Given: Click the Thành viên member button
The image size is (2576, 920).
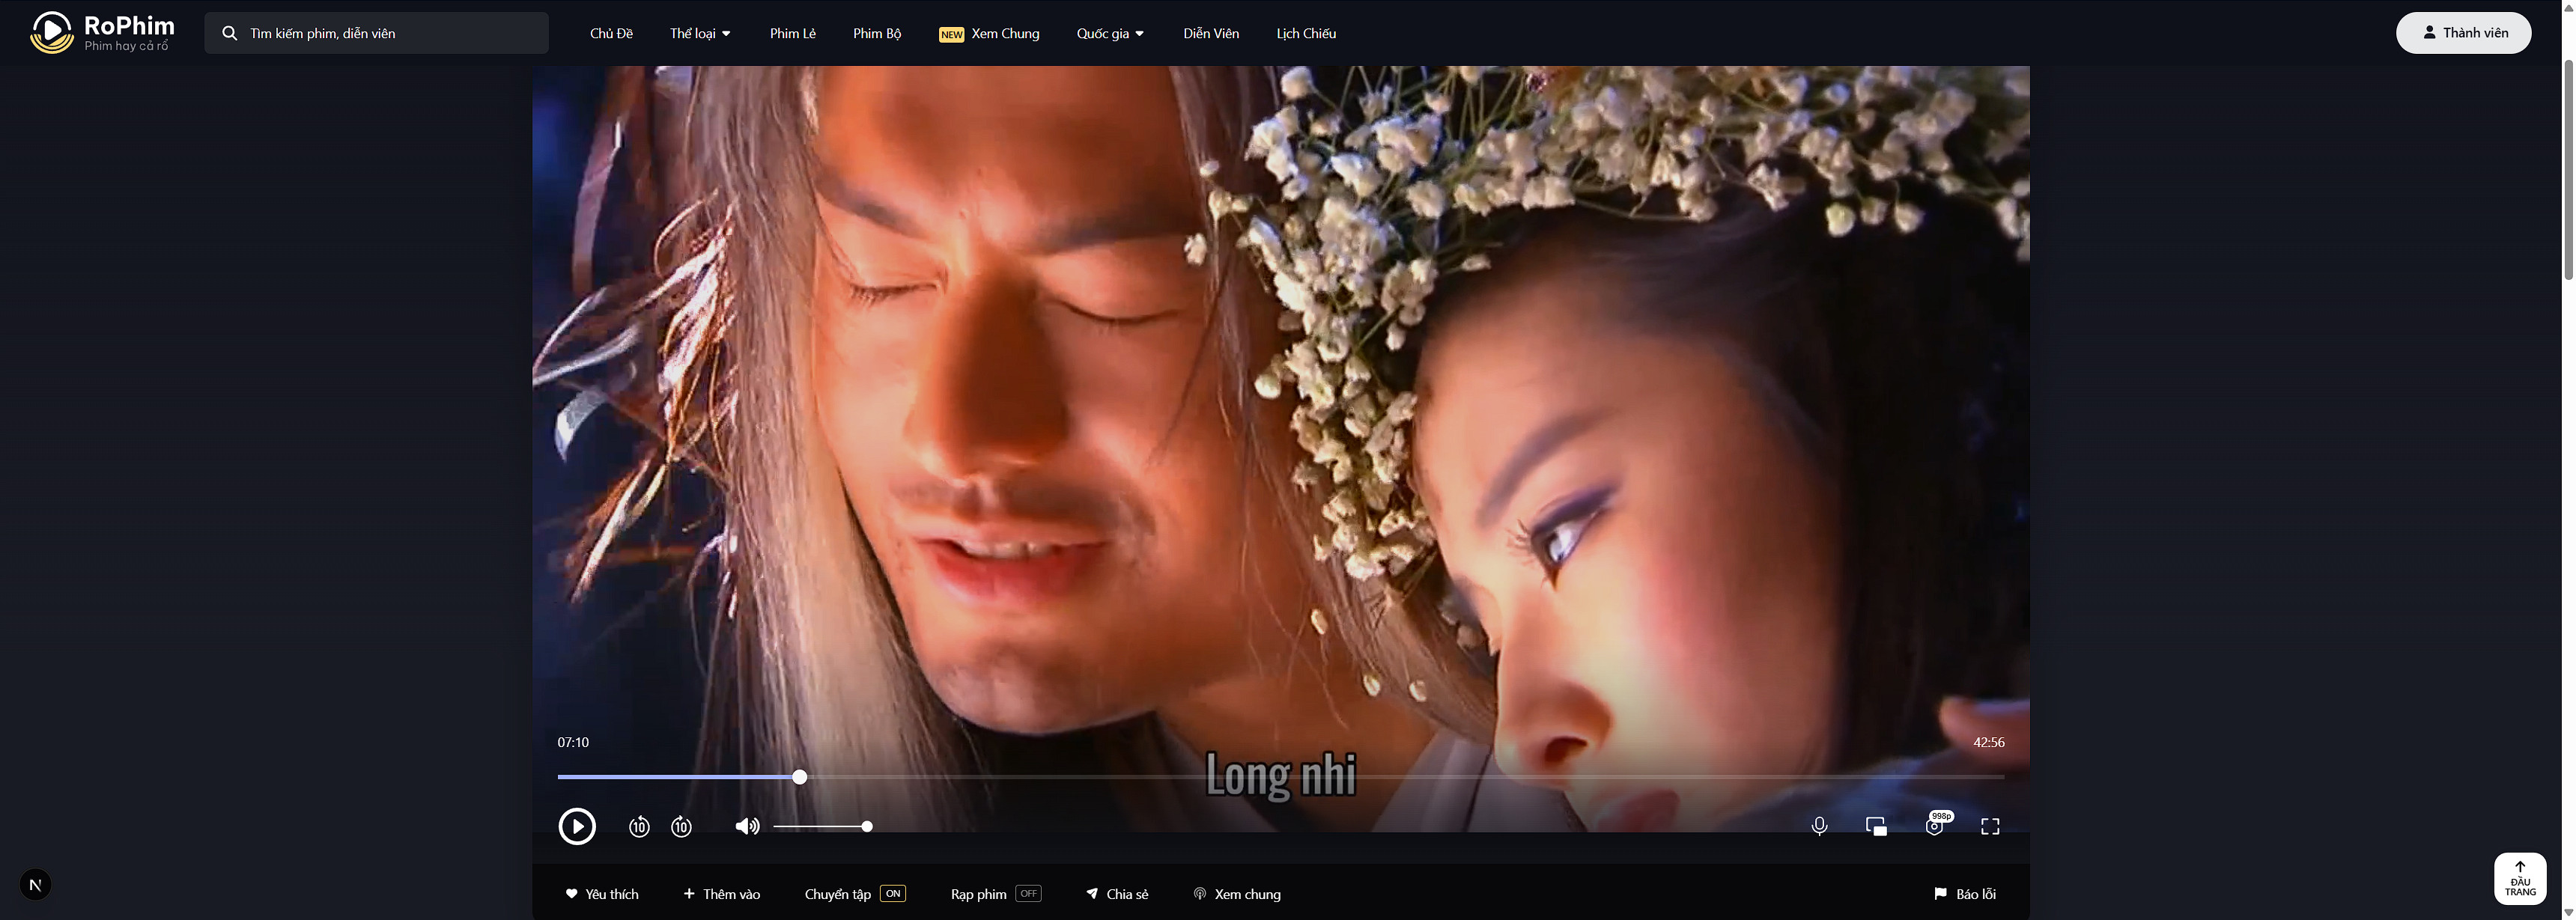Looking at the screenshot, I should point(2464,33).
